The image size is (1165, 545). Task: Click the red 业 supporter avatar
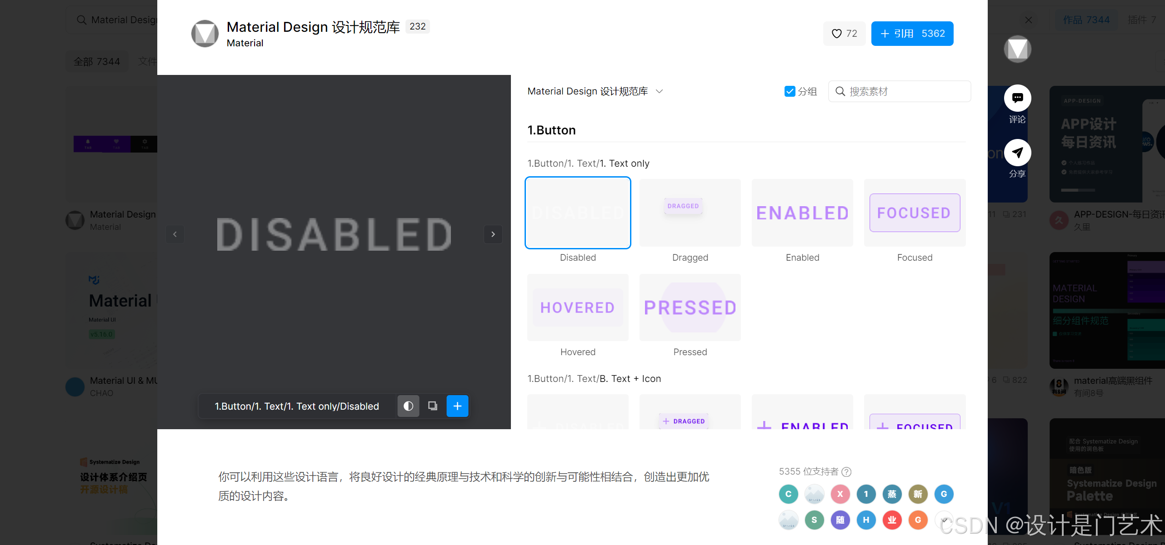click(x=892, y=520)
